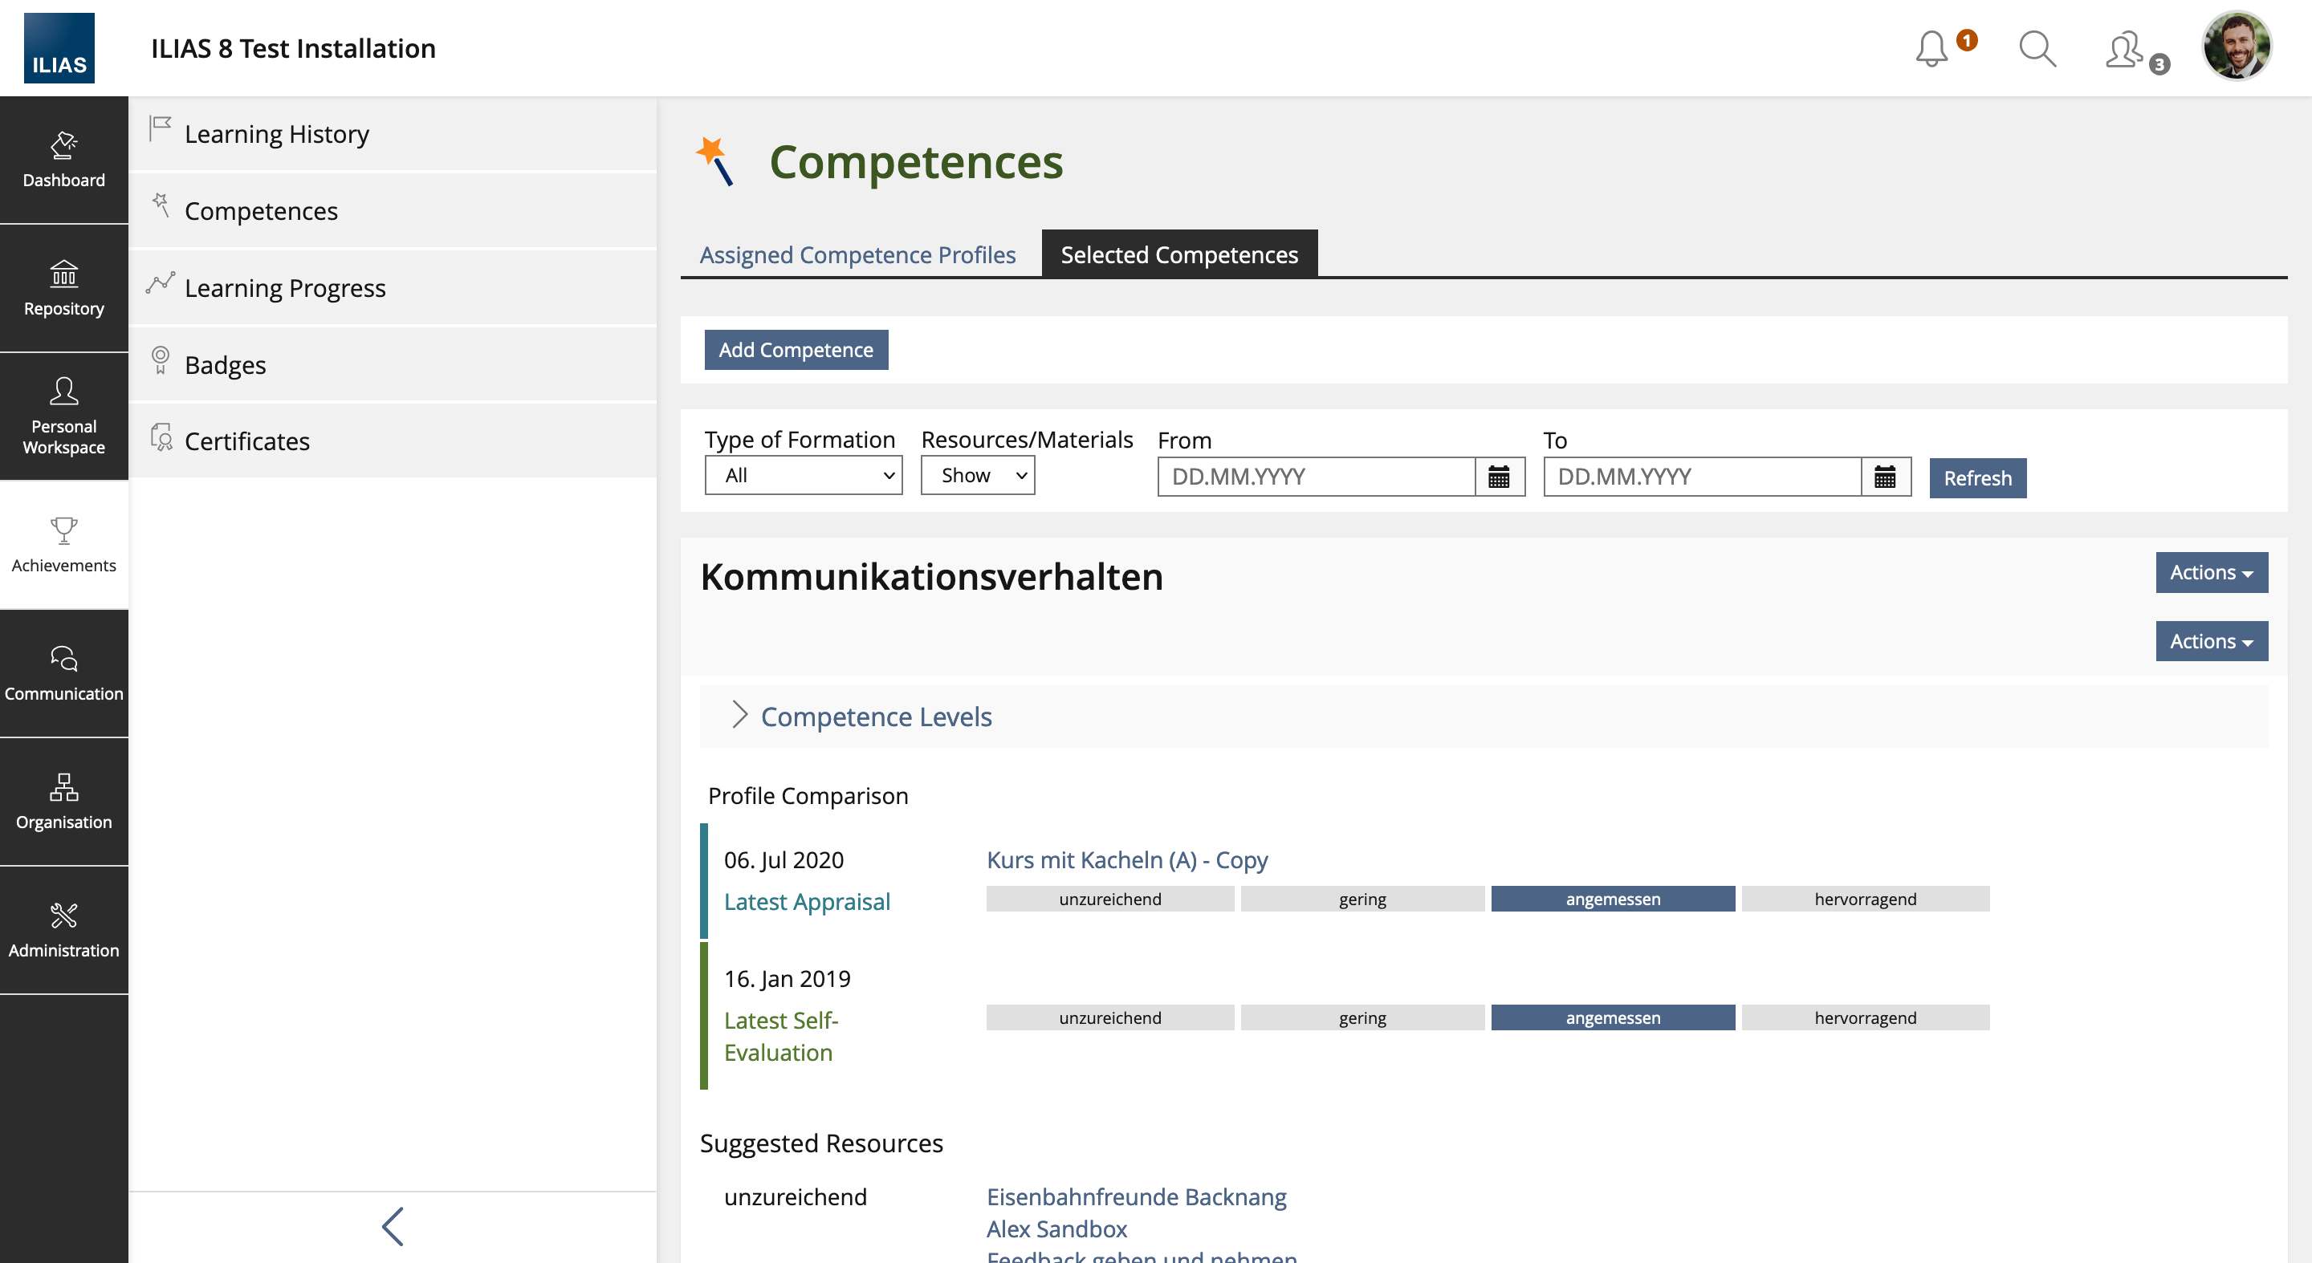Click the To date input field
The image size is (2312, 1263).
[x=1702, y=477]
